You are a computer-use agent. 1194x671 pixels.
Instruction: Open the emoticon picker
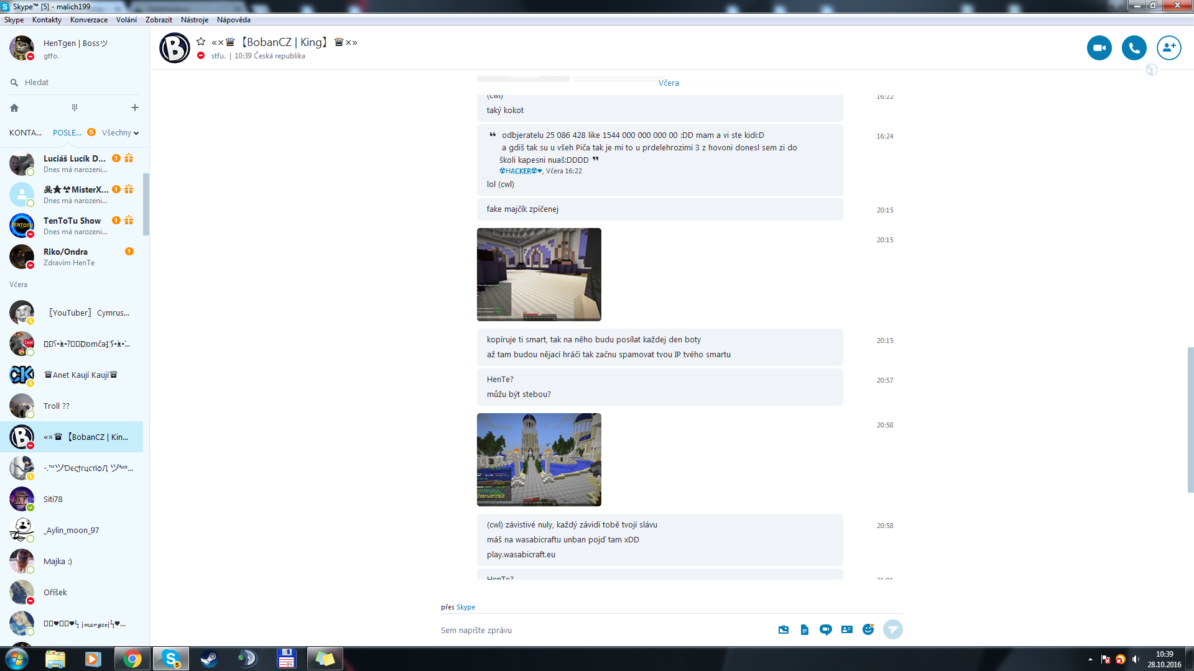coord(868,629)
